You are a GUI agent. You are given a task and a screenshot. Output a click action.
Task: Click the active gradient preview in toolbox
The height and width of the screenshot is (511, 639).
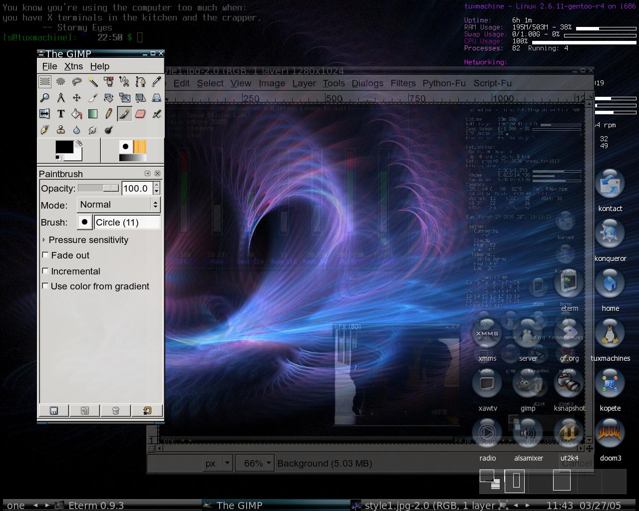[x=132, y=158]
